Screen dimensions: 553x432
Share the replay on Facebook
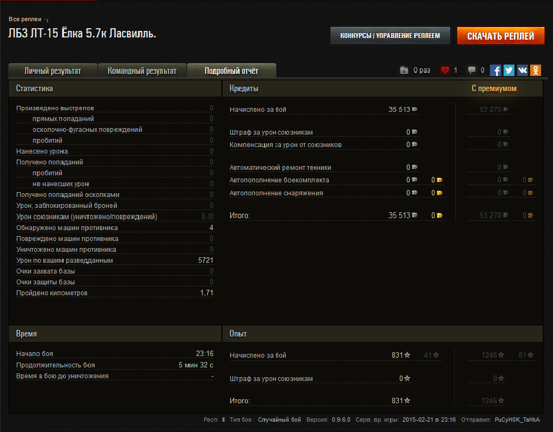pos(495,70)
